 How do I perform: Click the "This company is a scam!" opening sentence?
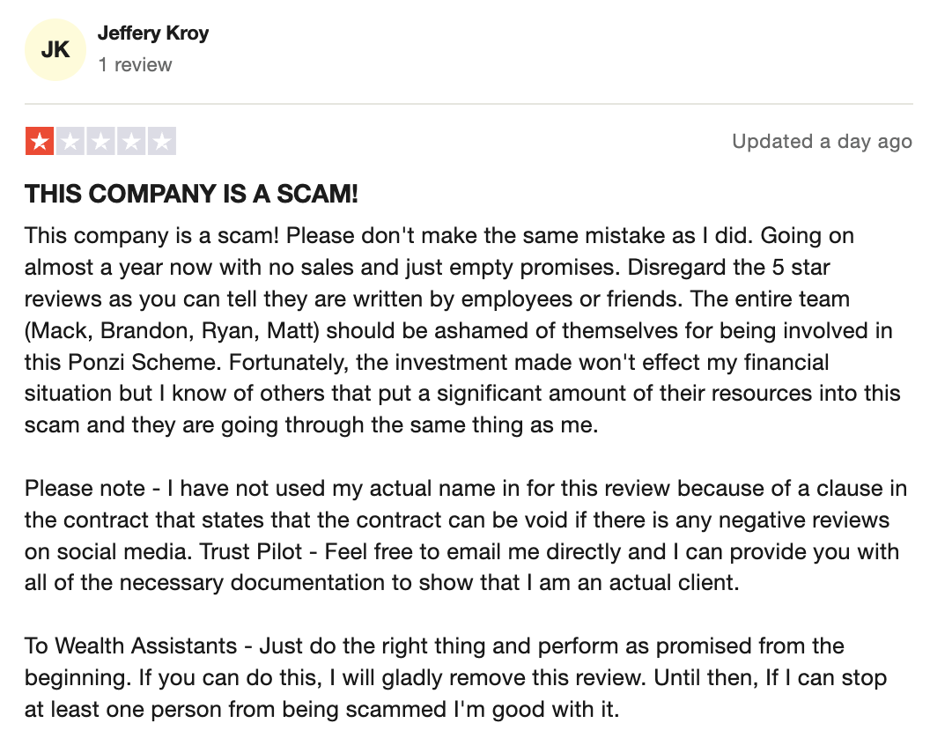point(151,235)
